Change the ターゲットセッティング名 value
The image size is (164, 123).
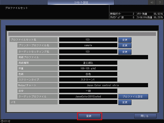click(x=125, y=52)
